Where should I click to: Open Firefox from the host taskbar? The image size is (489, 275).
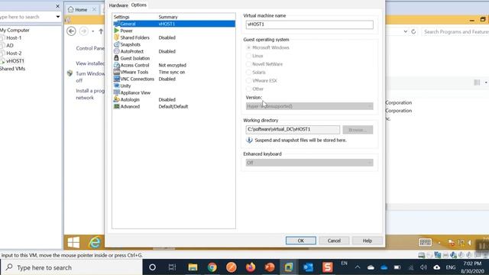tap(251, 267)
